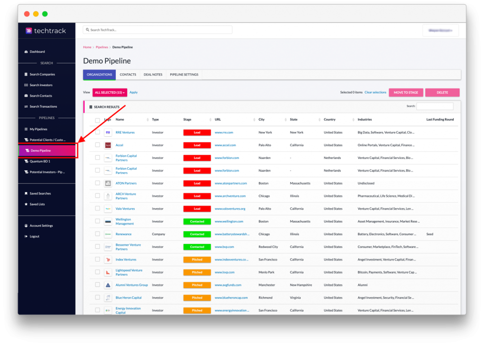Viewport: 484px width, 350px height.
Task: Select Demo Pipeline in sidebar
Action: [47, 150]
